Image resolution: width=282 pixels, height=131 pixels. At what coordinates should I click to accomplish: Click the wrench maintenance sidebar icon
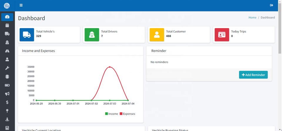[7, 68]
